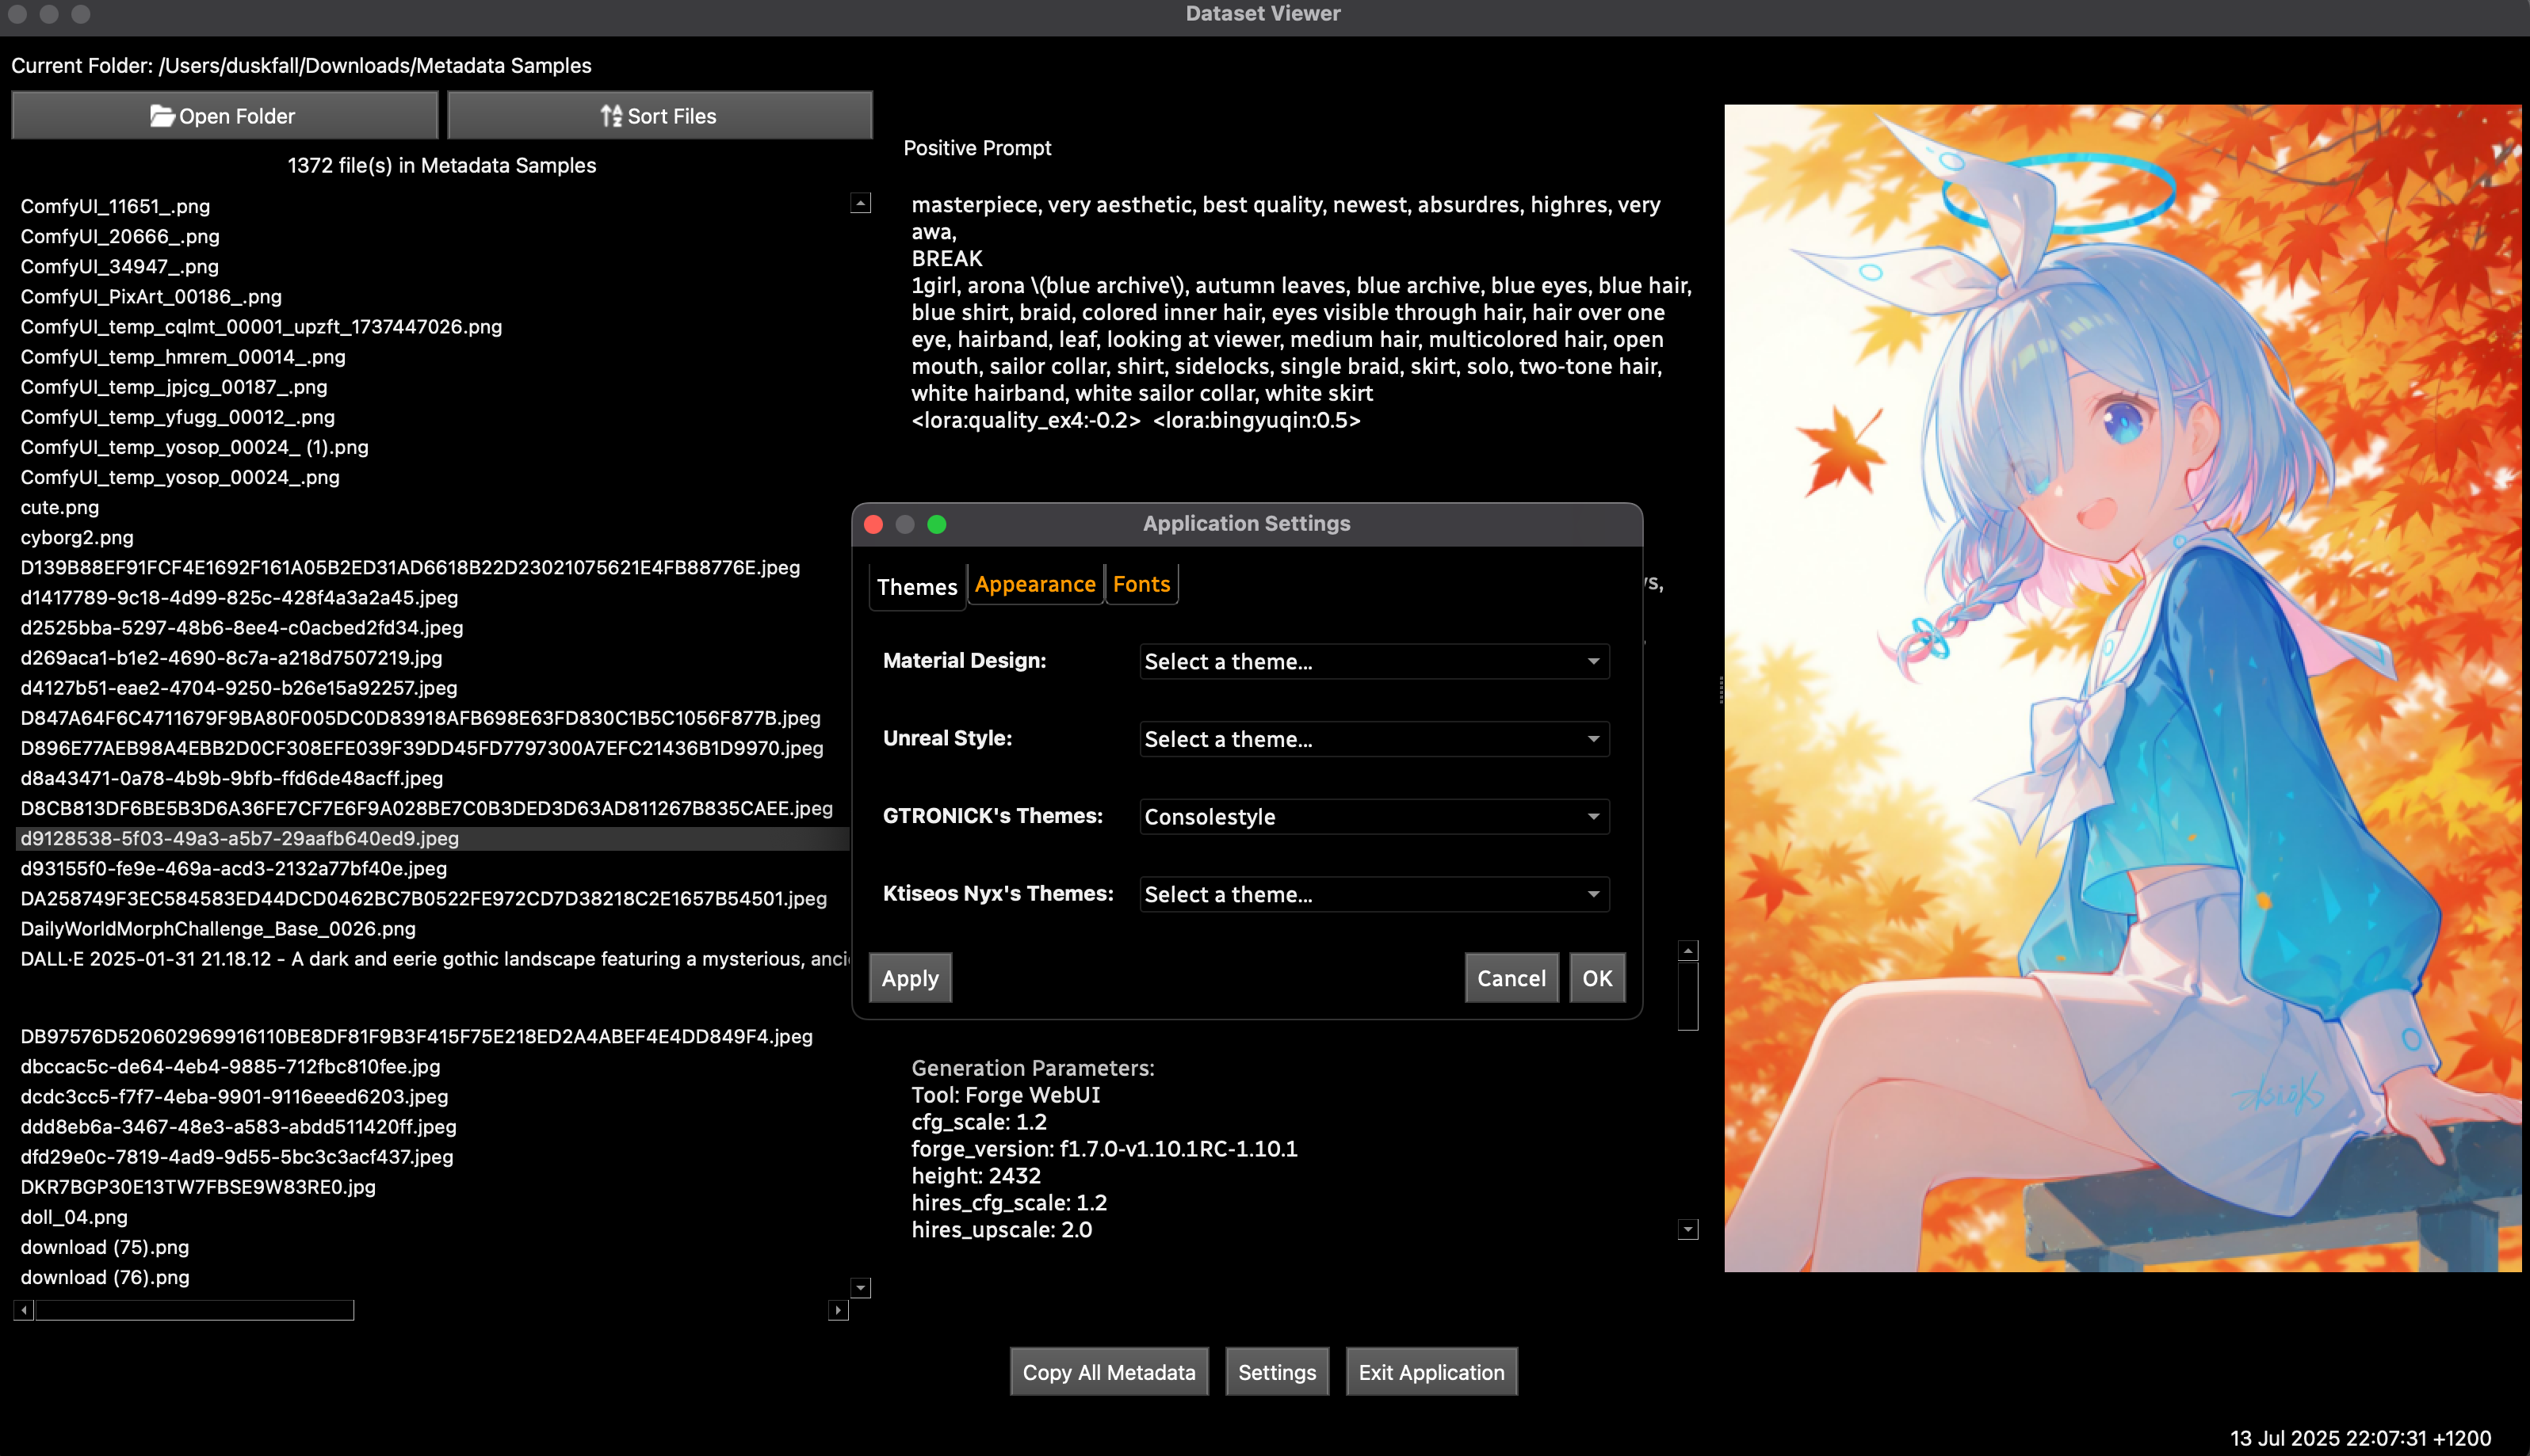
Task: Open the Unreal Style theme dropdown
Action: tap(1374, 739)
